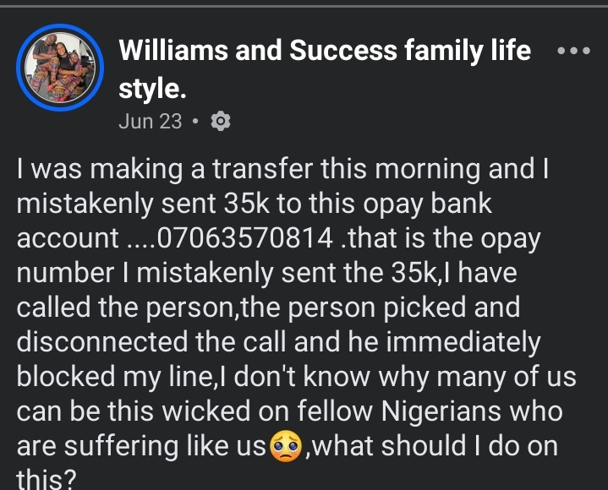
Task: Click the final word "this?" of post
Action: (47, 480)
